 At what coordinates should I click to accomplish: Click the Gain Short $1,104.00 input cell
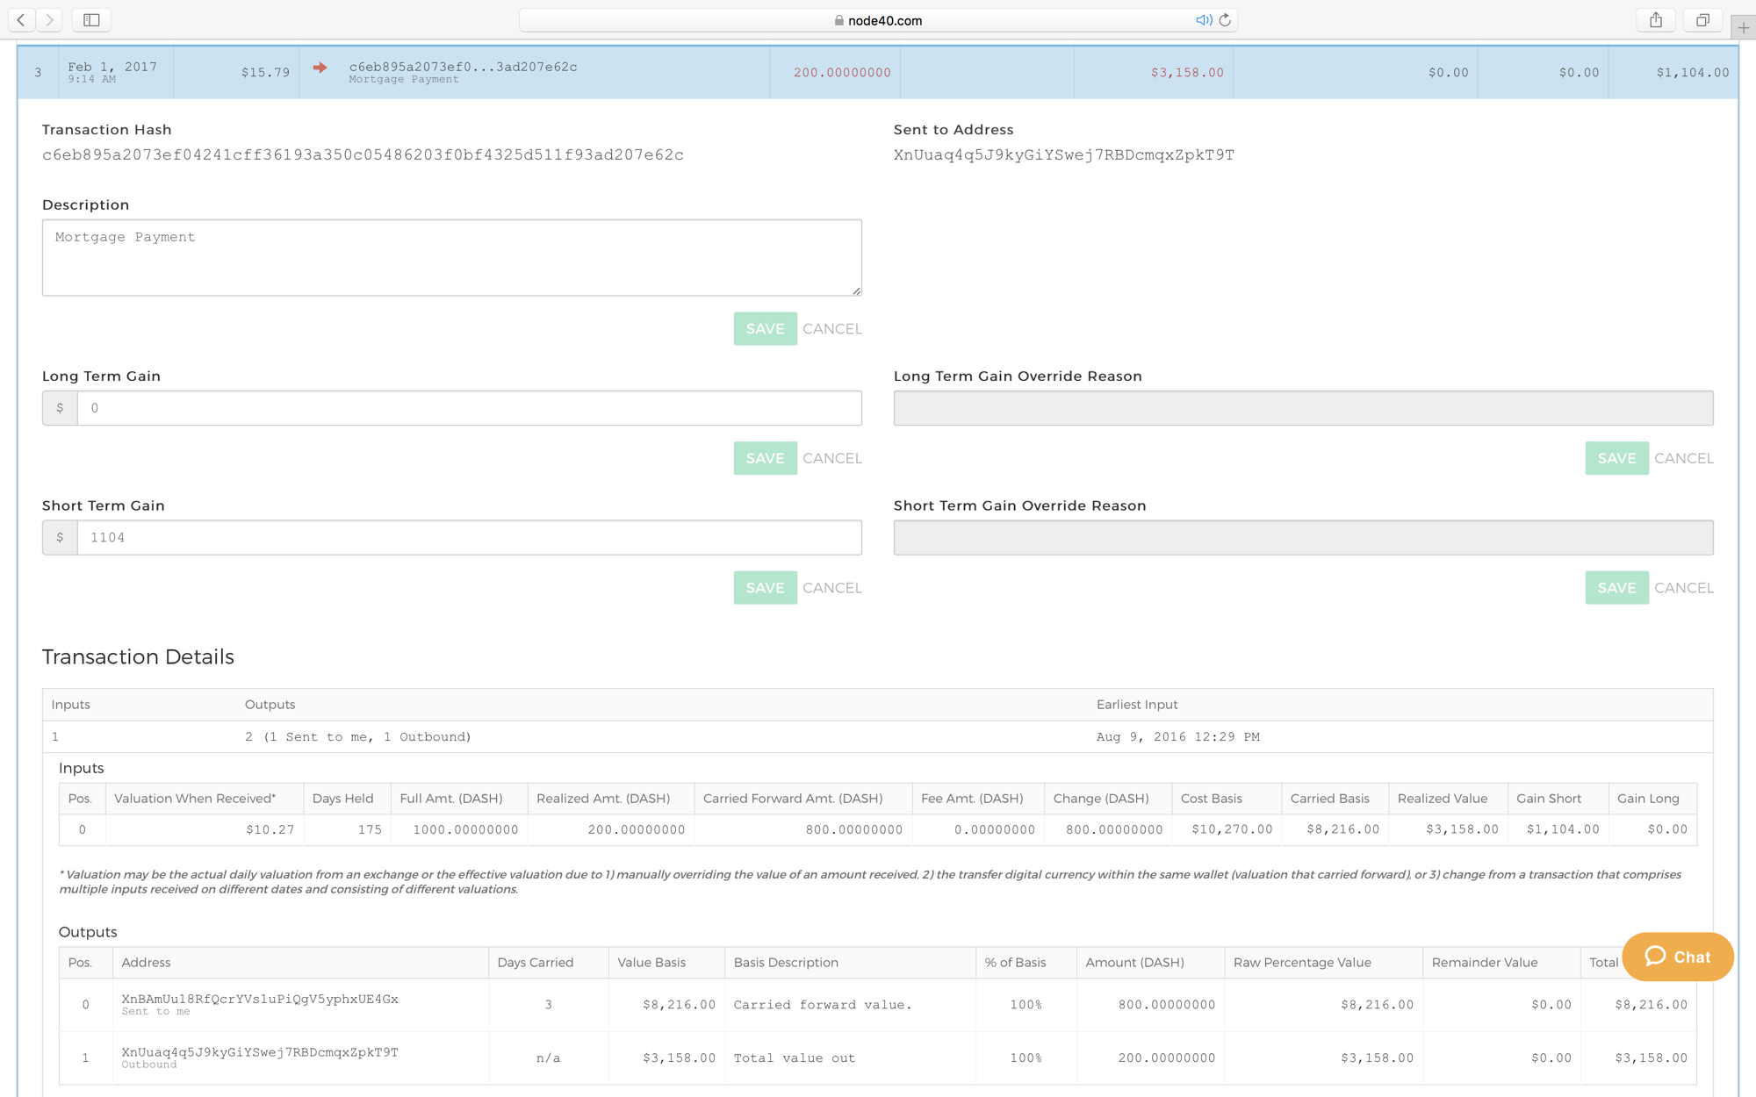(x=1557, y=829)
